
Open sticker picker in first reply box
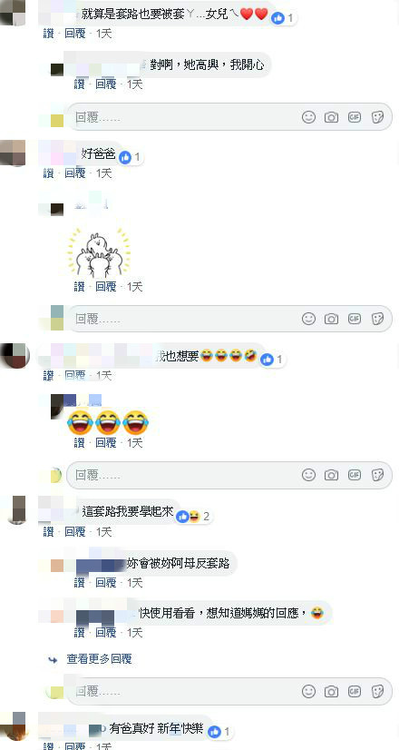pos(377,117)
